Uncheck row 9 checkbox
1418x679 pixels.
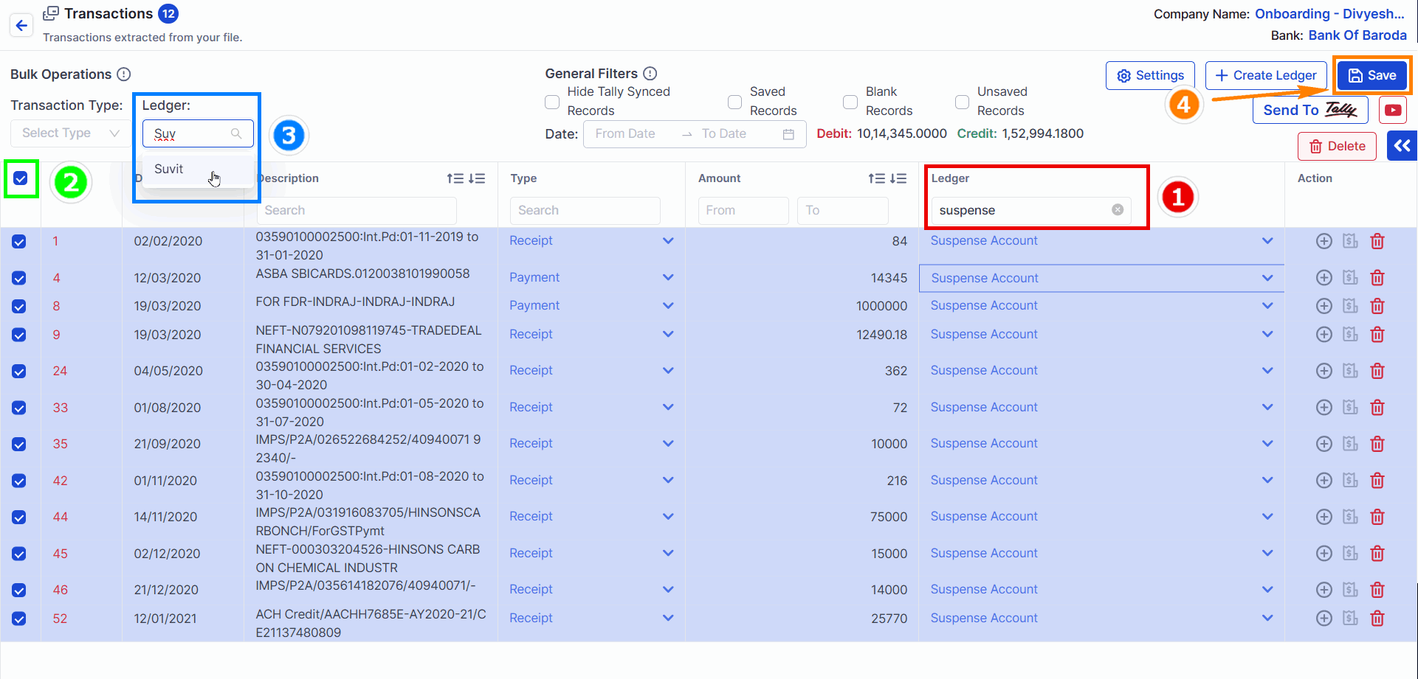click(19, 335)
